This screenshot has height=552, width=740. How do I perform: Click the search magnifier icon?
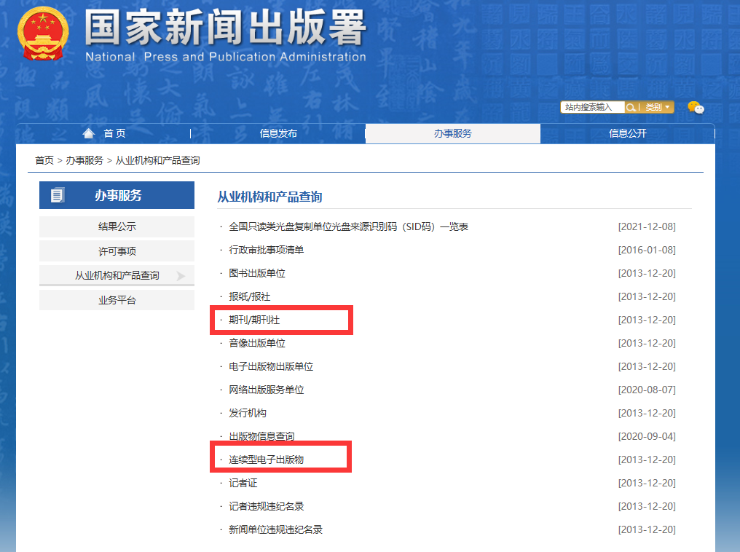(x=631, y=108)
